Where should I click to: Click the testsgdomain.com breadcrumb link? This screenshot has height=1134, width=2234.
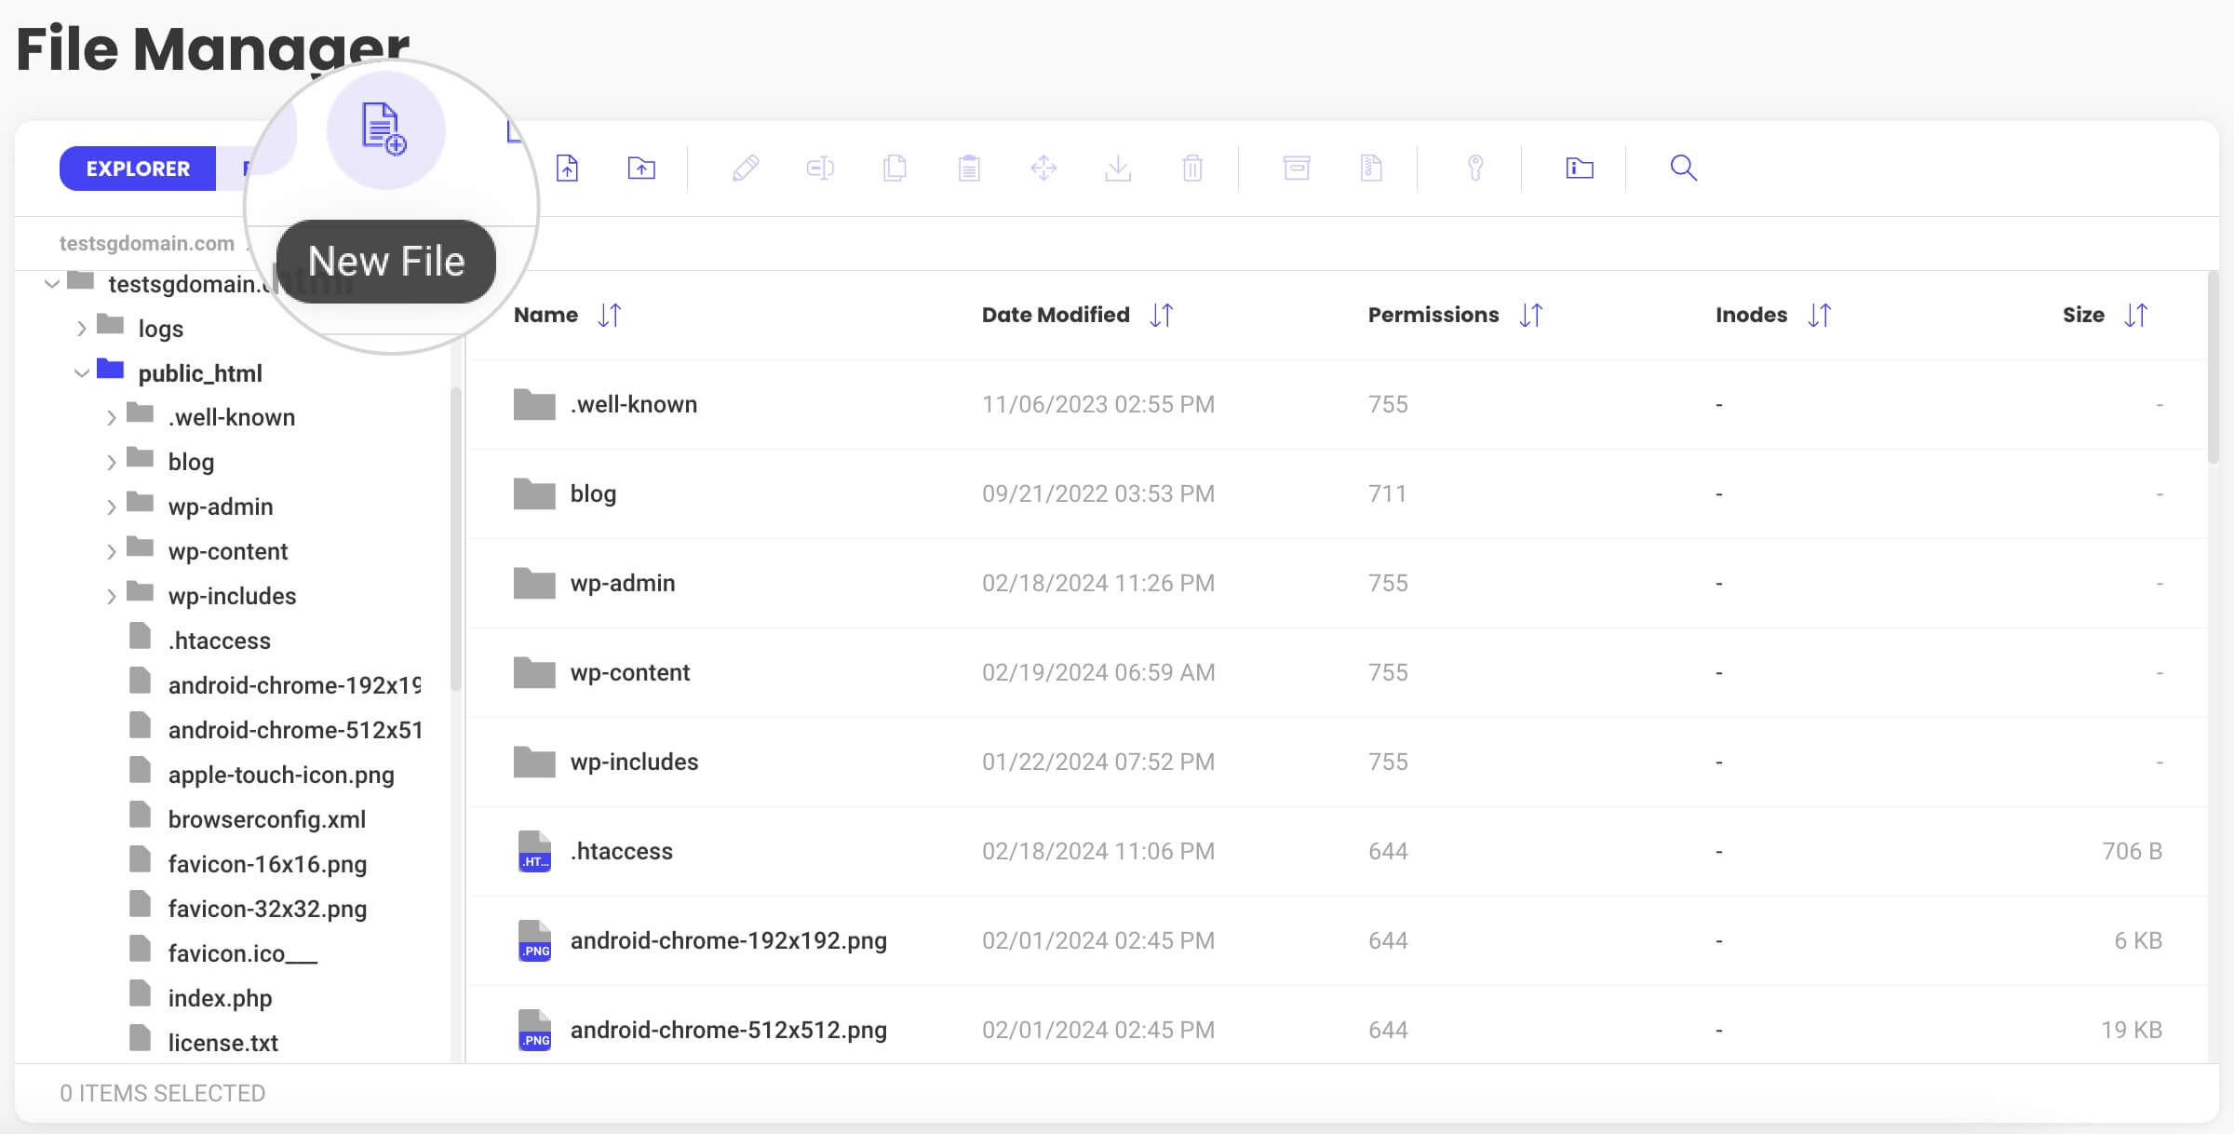tap(146, 244)
